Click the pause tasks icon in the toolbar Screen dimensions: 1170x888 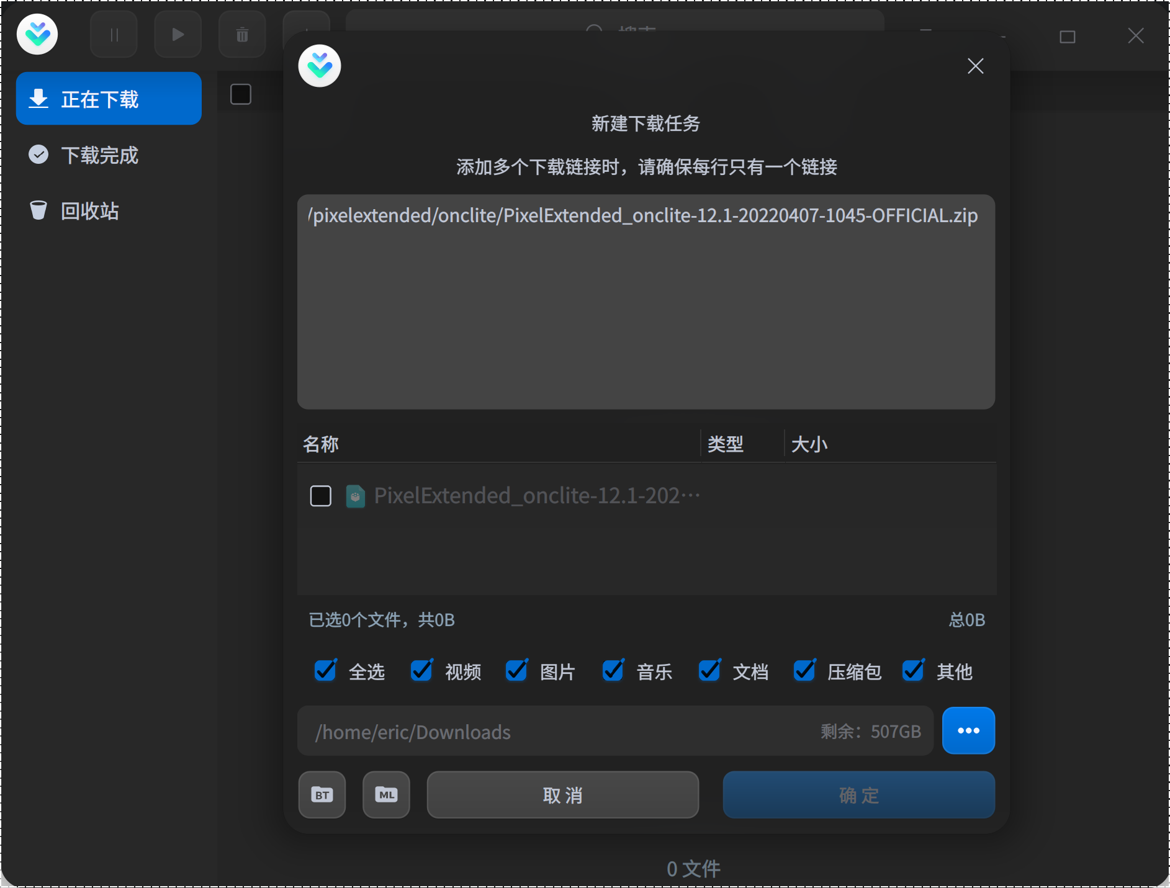click(114, 34)
